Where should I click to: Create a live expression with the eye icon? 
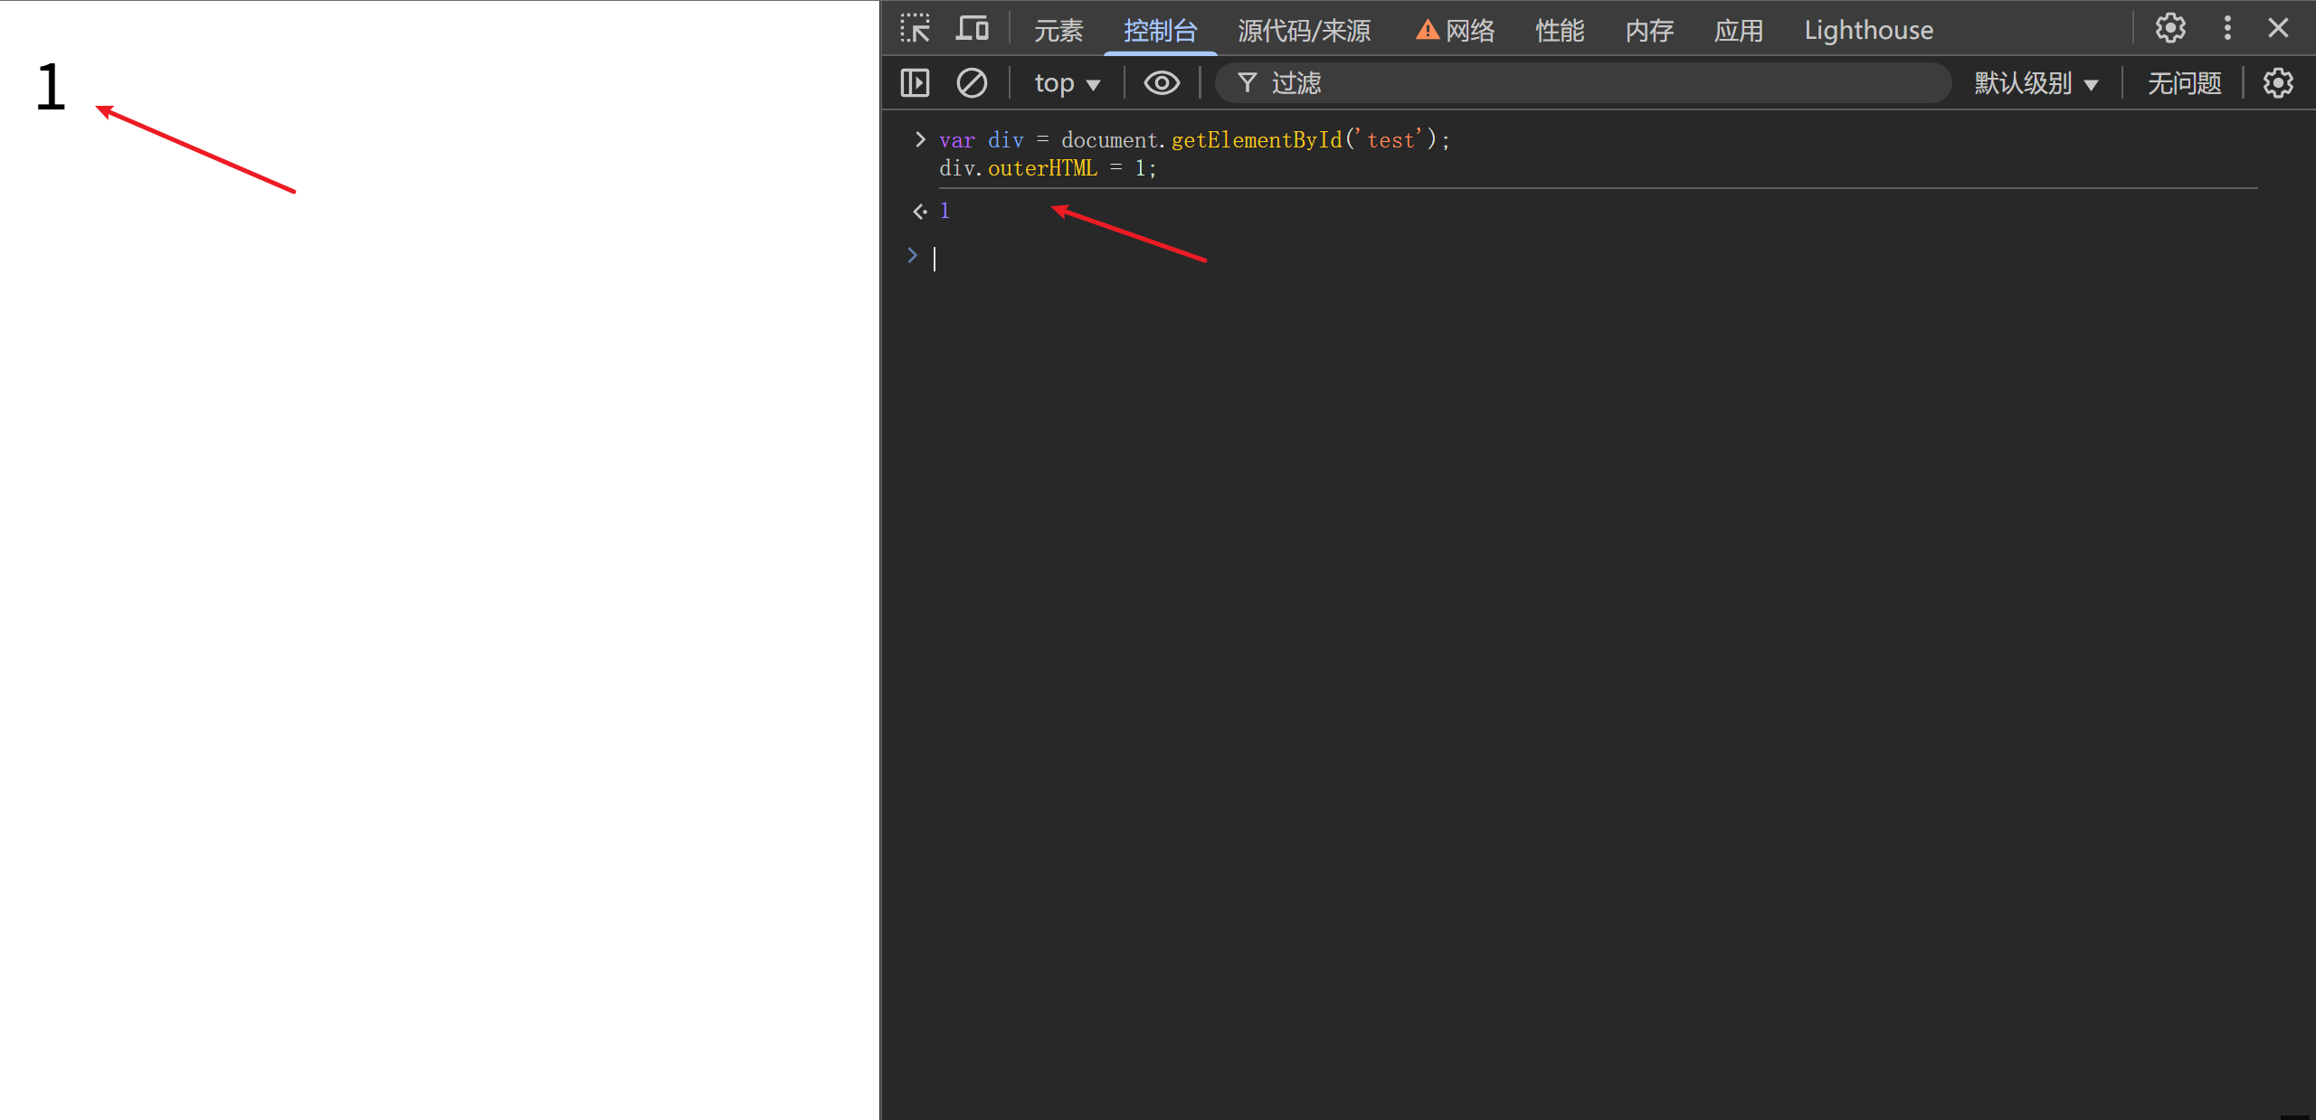pyautogui.click(x=1162, y=83)
